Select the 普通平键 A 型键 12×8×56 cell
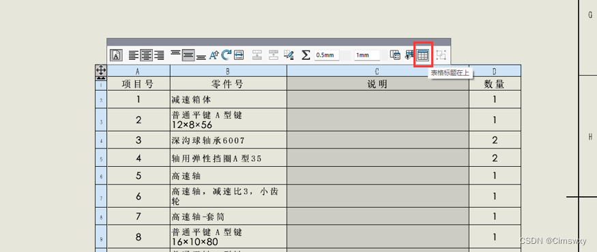Viewport: 597px width, 252px height. 229,120
